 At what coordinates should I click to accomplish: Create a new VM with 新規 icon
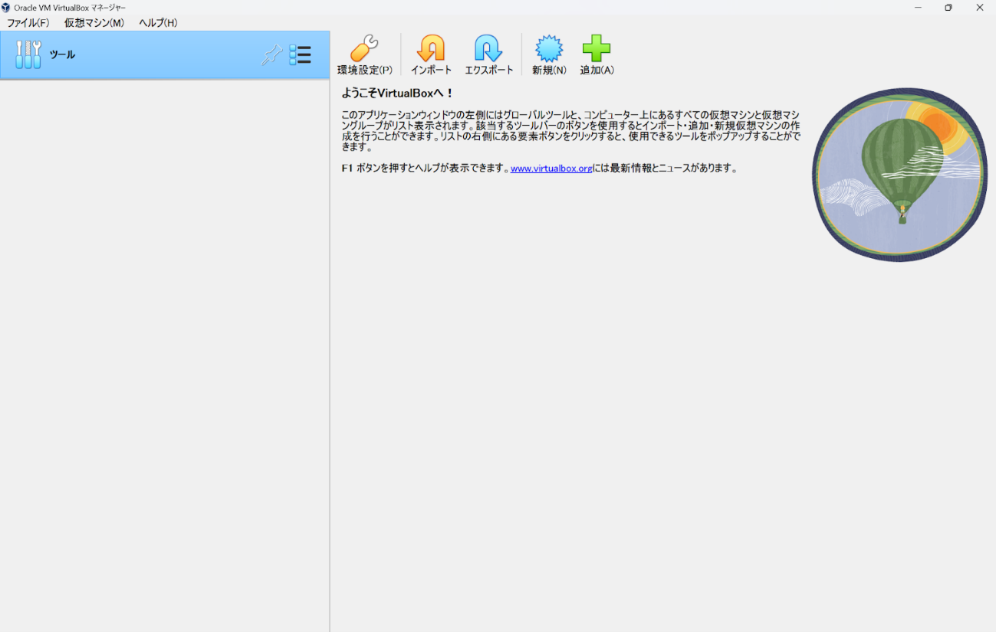click(549, 49)
